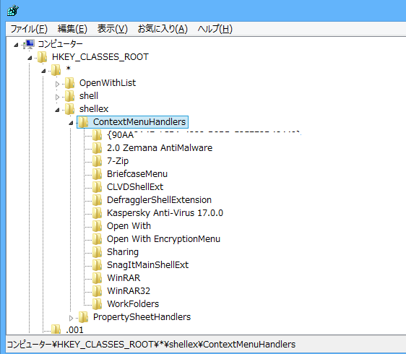
Task: Select the HKEY_CLASSES_ROOT key label
Action: coord(100,57)
